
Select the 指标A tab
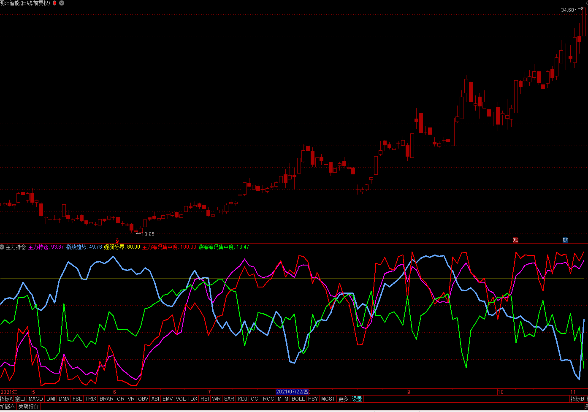click(7, 399)
